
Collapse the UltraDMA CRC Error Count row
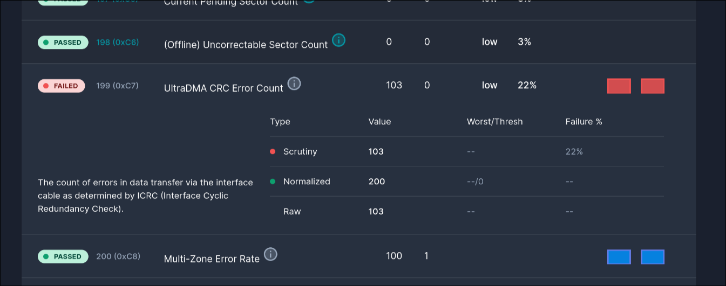coord(223,88)
